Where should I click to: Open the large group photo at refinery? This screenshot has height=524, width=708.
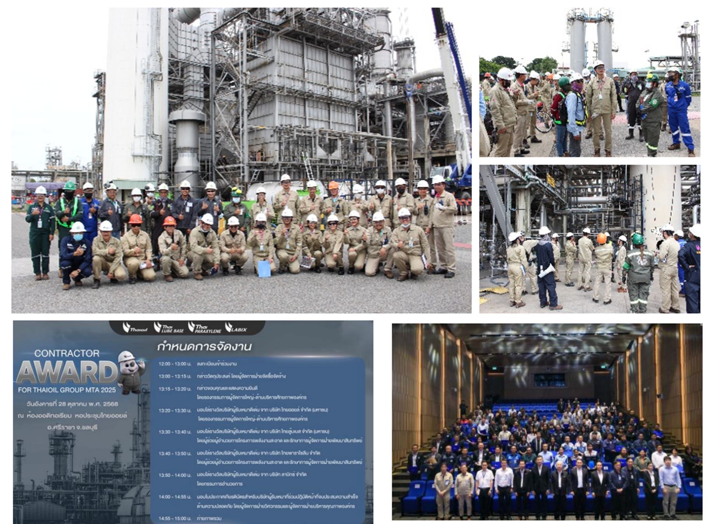click(x=241, y=161)
